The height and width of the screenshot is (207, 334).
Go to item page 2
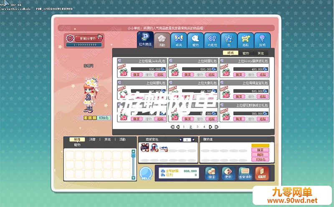click(x=191, y=127)
